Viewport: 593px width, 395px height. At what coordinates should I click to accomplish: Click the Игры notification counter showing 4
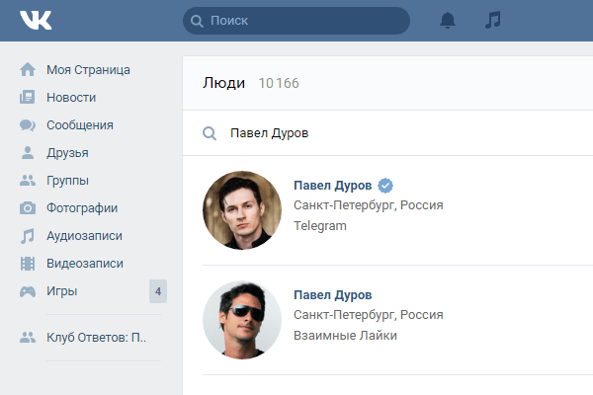(x=158, y=291)
